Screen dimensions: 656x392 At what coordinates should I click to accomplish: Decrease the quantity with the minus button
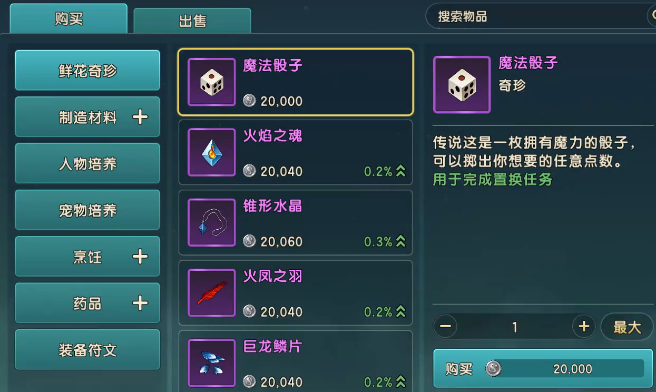(445, 327)
